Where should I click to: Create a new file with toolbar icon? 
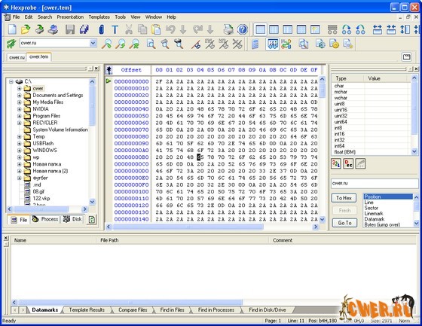coord(12,29)
